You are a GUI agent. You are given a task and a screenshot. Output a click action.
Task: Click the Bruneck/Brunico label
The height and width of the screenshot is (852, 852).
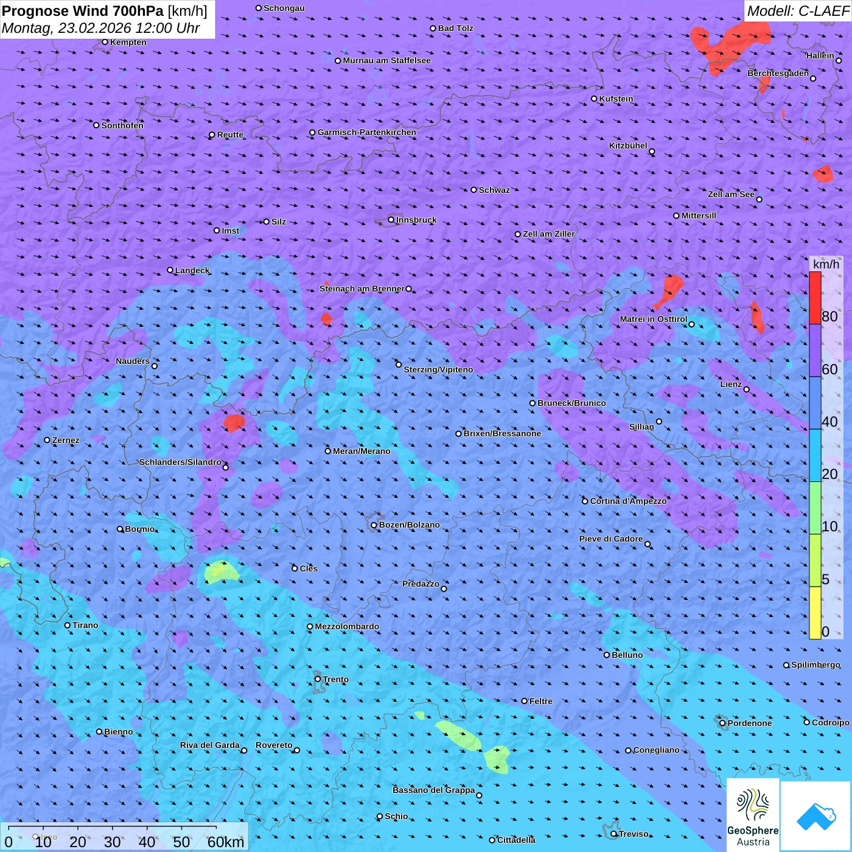point(571,403)
